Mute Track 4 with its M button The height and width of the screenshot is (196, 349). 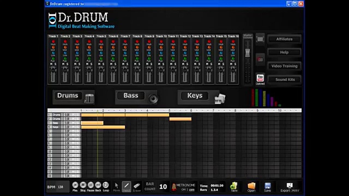(87, 64)
